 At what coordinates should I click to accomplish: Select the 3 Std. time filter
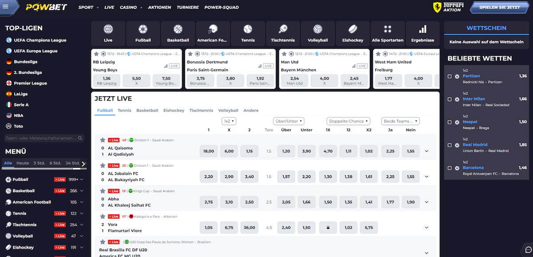click(39, 163)
